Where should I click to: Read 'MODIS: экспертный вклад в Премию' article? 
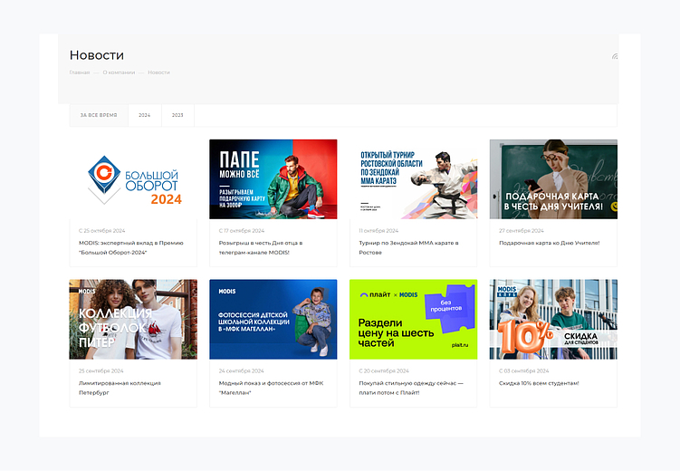point(131,247)
